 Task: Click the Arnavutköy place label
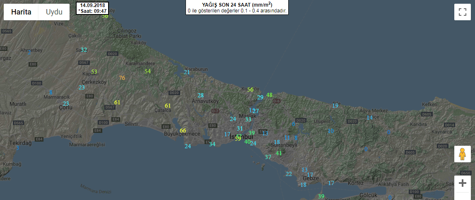coord(205,101)
